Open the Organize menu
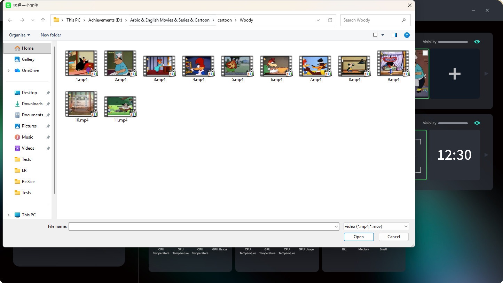Screen dimensions: 503x283 pos(19,35)
